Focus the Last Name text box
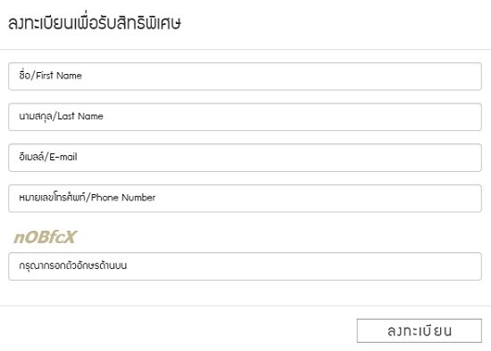This screenshot has height=351, width=491. [245, 117]
